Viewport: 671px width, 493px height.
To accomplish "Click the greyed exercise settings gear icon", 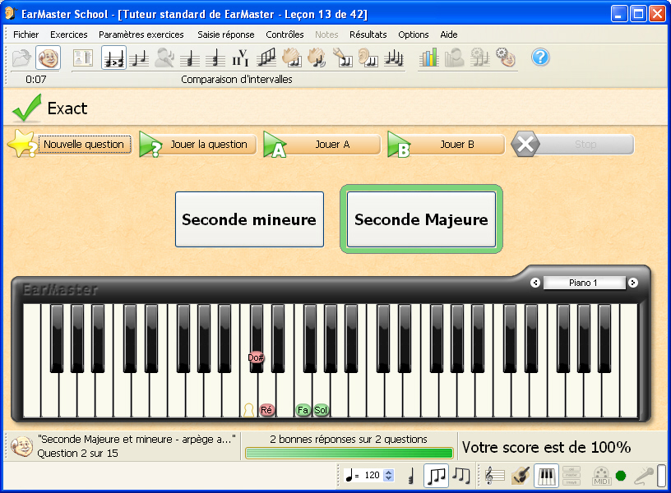I will (479, 58).
